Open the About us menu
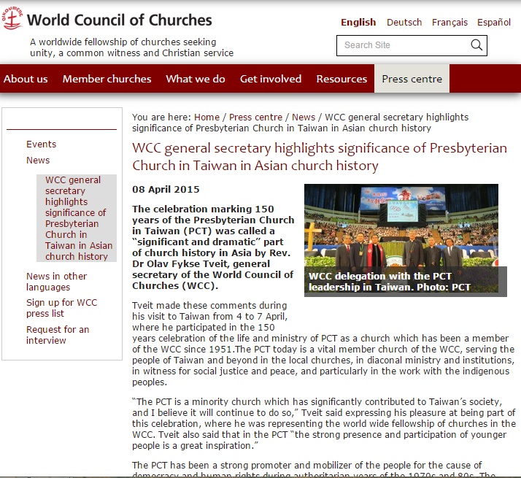The height and width of the screenshot is (478, 521). [x=26, y=79]
